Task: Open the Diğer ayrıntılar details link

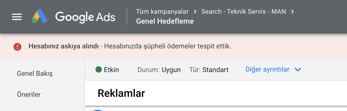Action: point(267,69)
